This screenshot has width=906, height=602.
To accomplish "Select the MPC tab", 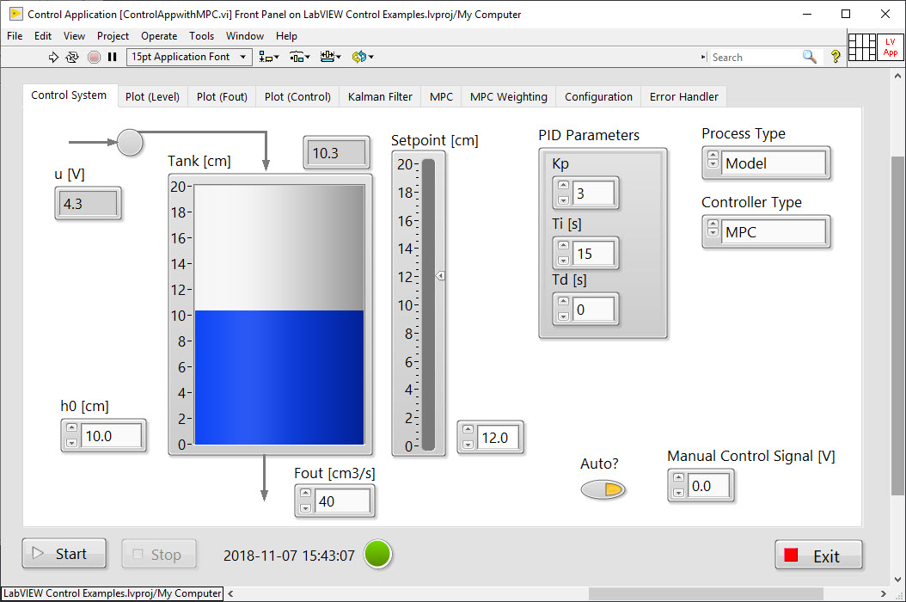I will click(442, 96).
